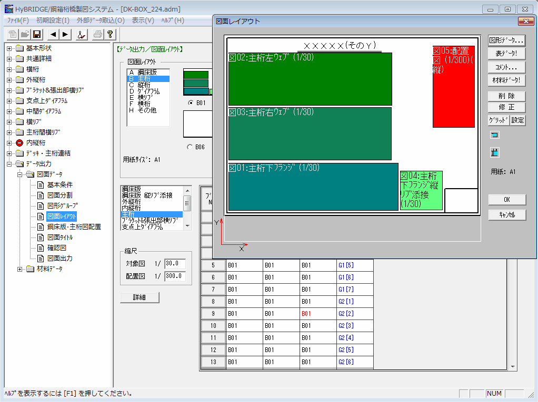
Task: Select 図面タイトル in the tree
Action: pos(60,237)
